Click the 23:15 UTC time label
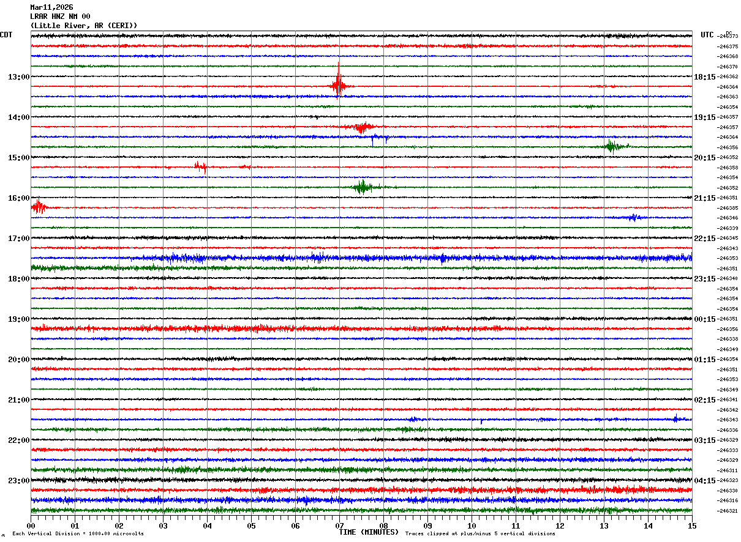Viewport: 741px width, 542px height. [705, 279]
